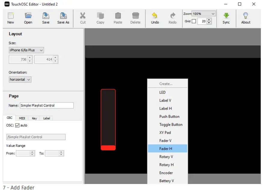Select LED from the Create menu
263x190 pixels.
pos(167,92)
